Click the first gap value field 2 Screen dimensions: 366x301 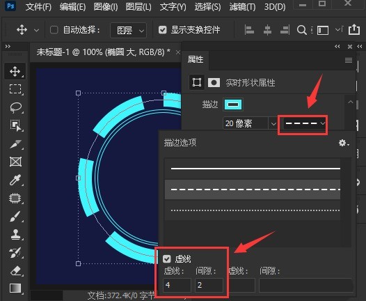click(x=209, y=285)
